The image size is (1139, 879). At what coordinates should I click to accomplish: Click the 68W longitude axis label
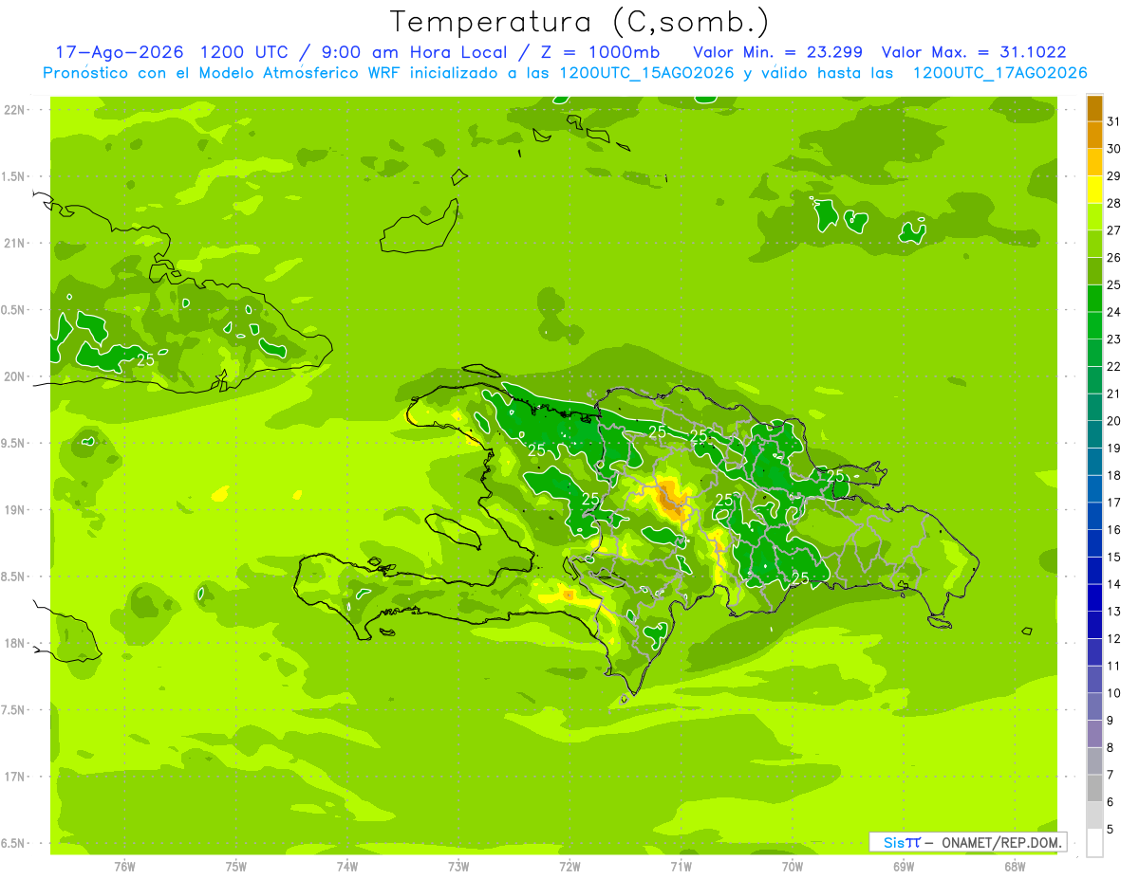tap(1015, 866)
